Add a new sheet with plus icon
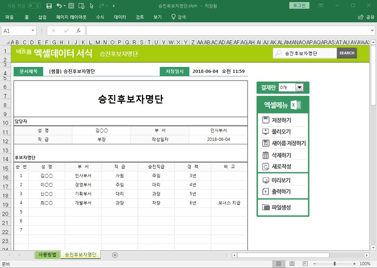 (x=115, y=255)
